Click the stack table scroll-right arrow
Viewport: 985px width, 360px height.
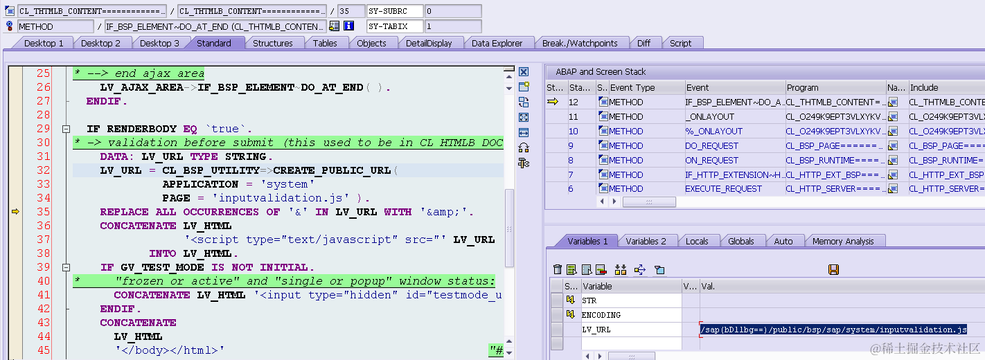615,201
